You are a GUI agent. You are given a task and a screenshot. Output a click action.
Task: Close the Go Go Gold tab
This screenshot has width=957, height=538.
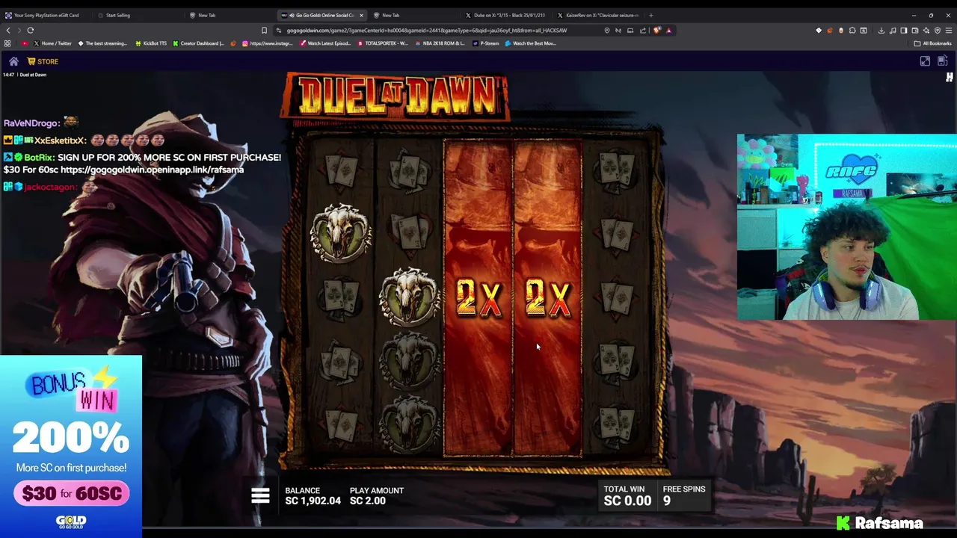click(361, 15)
